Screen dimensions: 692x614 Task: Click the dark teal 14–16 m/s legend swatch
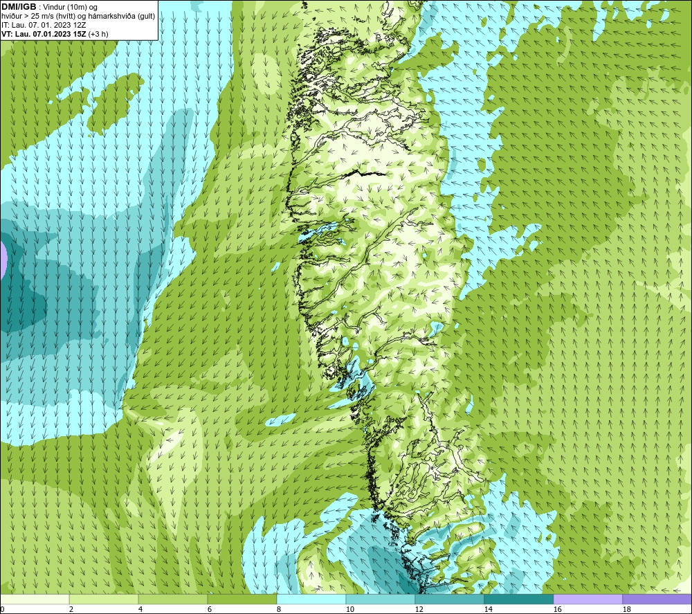[518, 599]
